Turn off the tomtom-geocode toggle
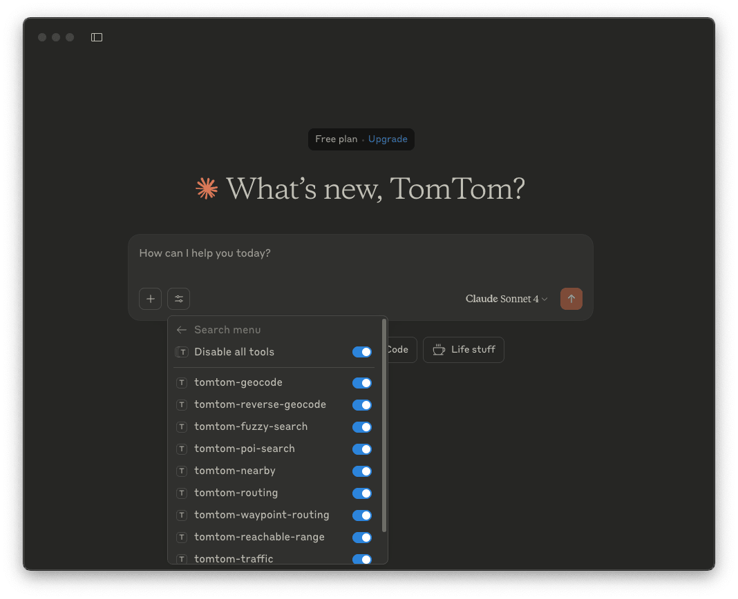 (362, 383)
